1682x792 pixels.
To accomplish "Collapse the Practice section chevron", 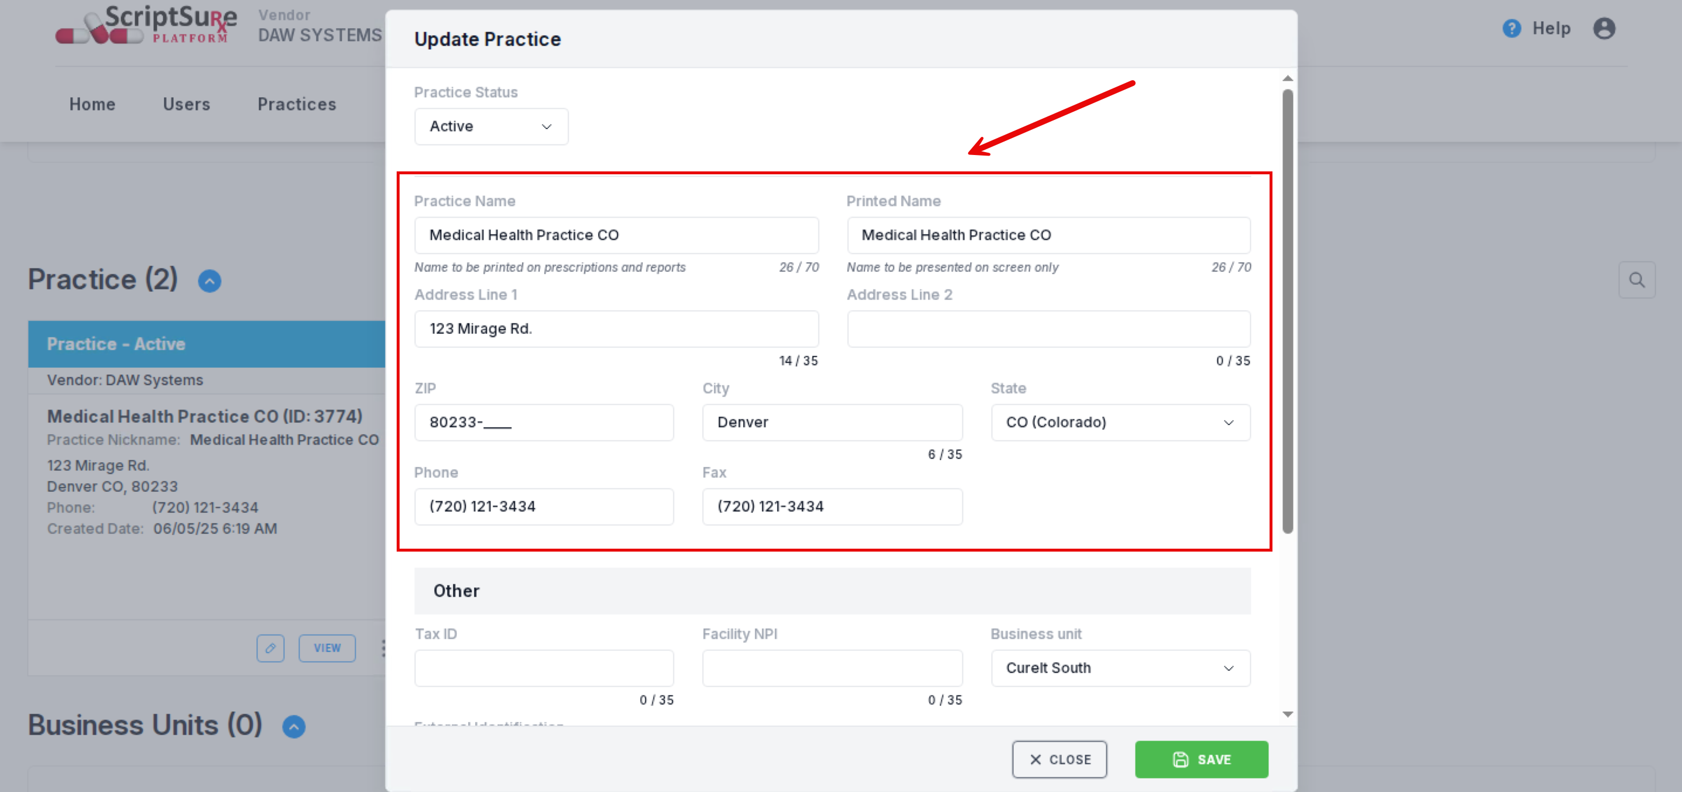I will point(209,281).
